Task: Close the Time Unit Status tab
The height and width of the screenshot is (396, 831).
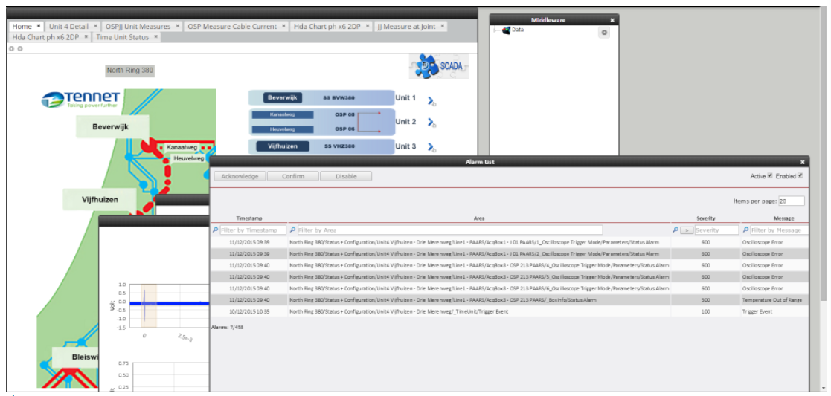Action: point(155,37)
